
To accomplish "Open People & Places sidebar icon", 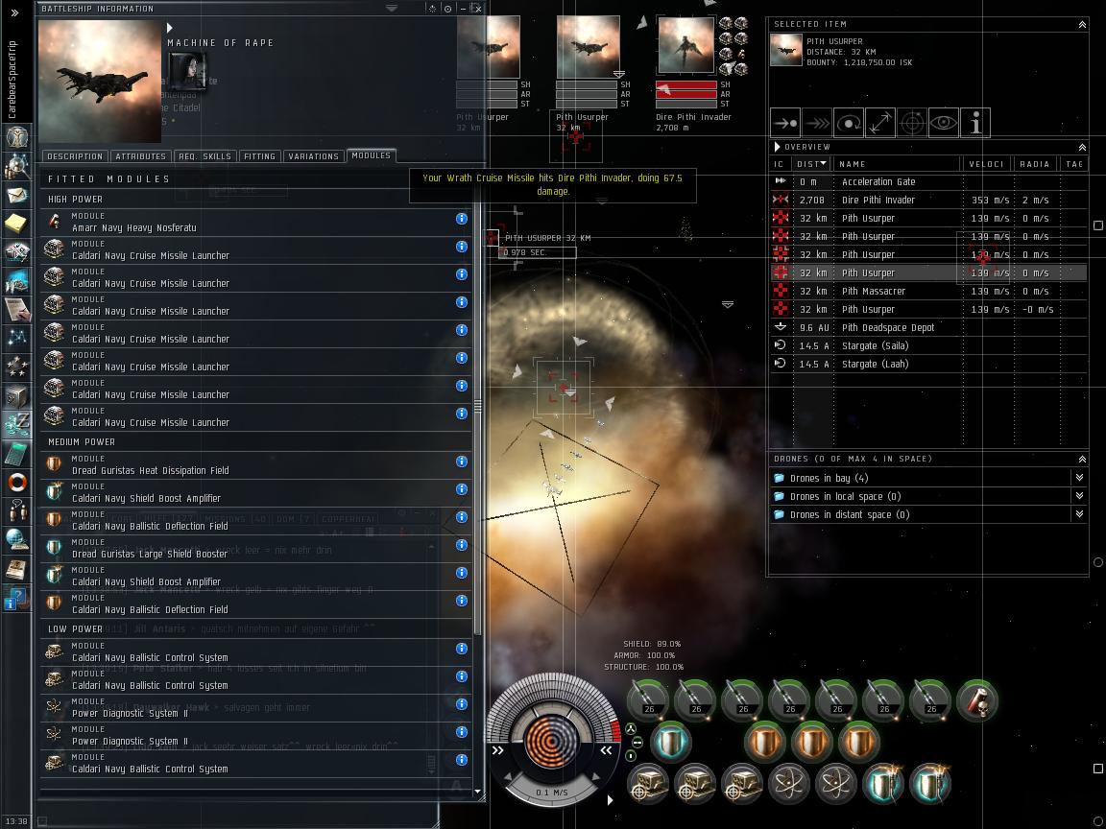I will [x=16, y=166].
